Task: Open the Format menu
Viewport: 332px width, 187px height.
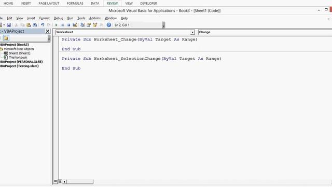Action: pos(45,18)
